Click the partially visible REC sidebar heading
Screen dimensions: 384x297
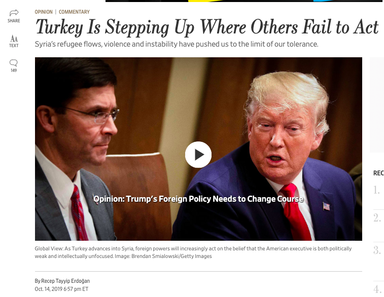(378, 173)
